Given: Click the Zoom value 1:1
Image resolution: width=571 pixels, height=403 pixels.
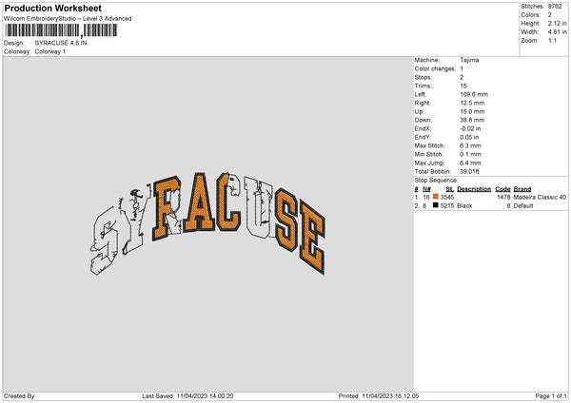Looking at the screenshot, I should coord(552,41).
